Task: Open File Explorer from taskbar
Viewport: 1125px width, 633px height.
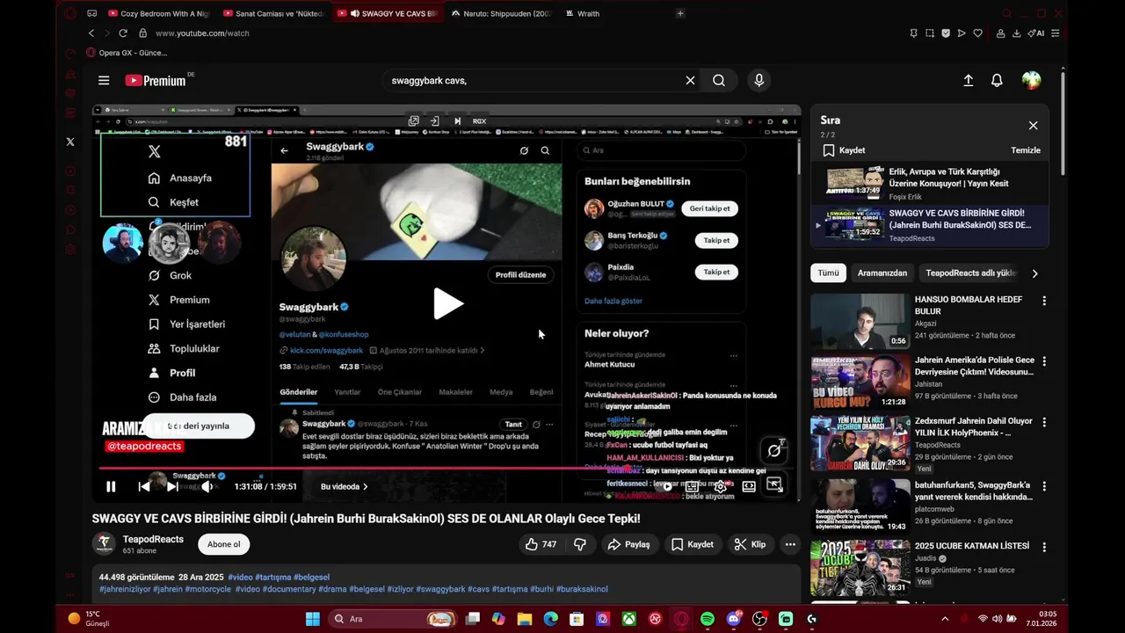Action: (525, 619)
